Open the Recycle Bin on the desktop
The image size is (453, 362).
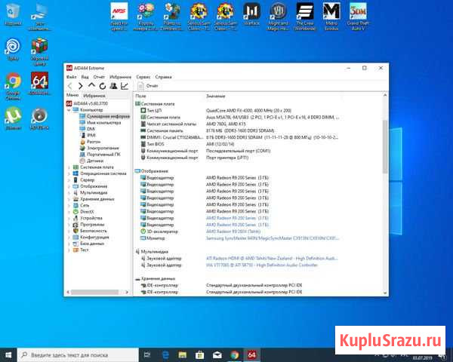point(13,14)
